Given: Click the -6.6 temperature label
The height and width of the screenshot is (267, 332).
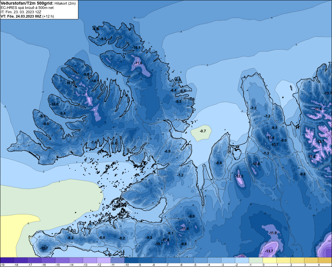Looking at the screenshot, I should 114,143.
